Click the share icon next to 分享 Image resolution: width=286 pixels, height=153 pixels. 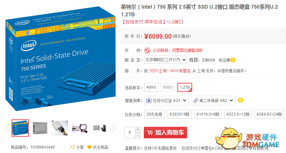(x=73, y=147)
